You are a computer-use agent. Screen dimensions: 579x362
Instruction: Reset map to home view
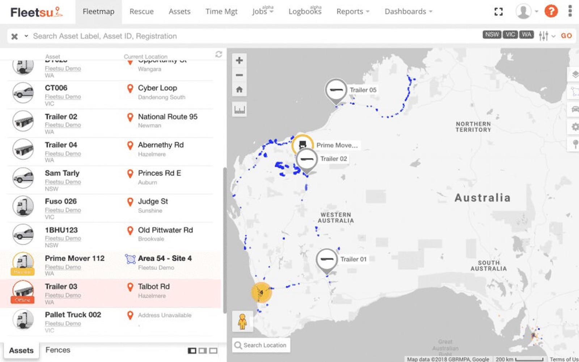pyautogui.click(x=239, y=89)
